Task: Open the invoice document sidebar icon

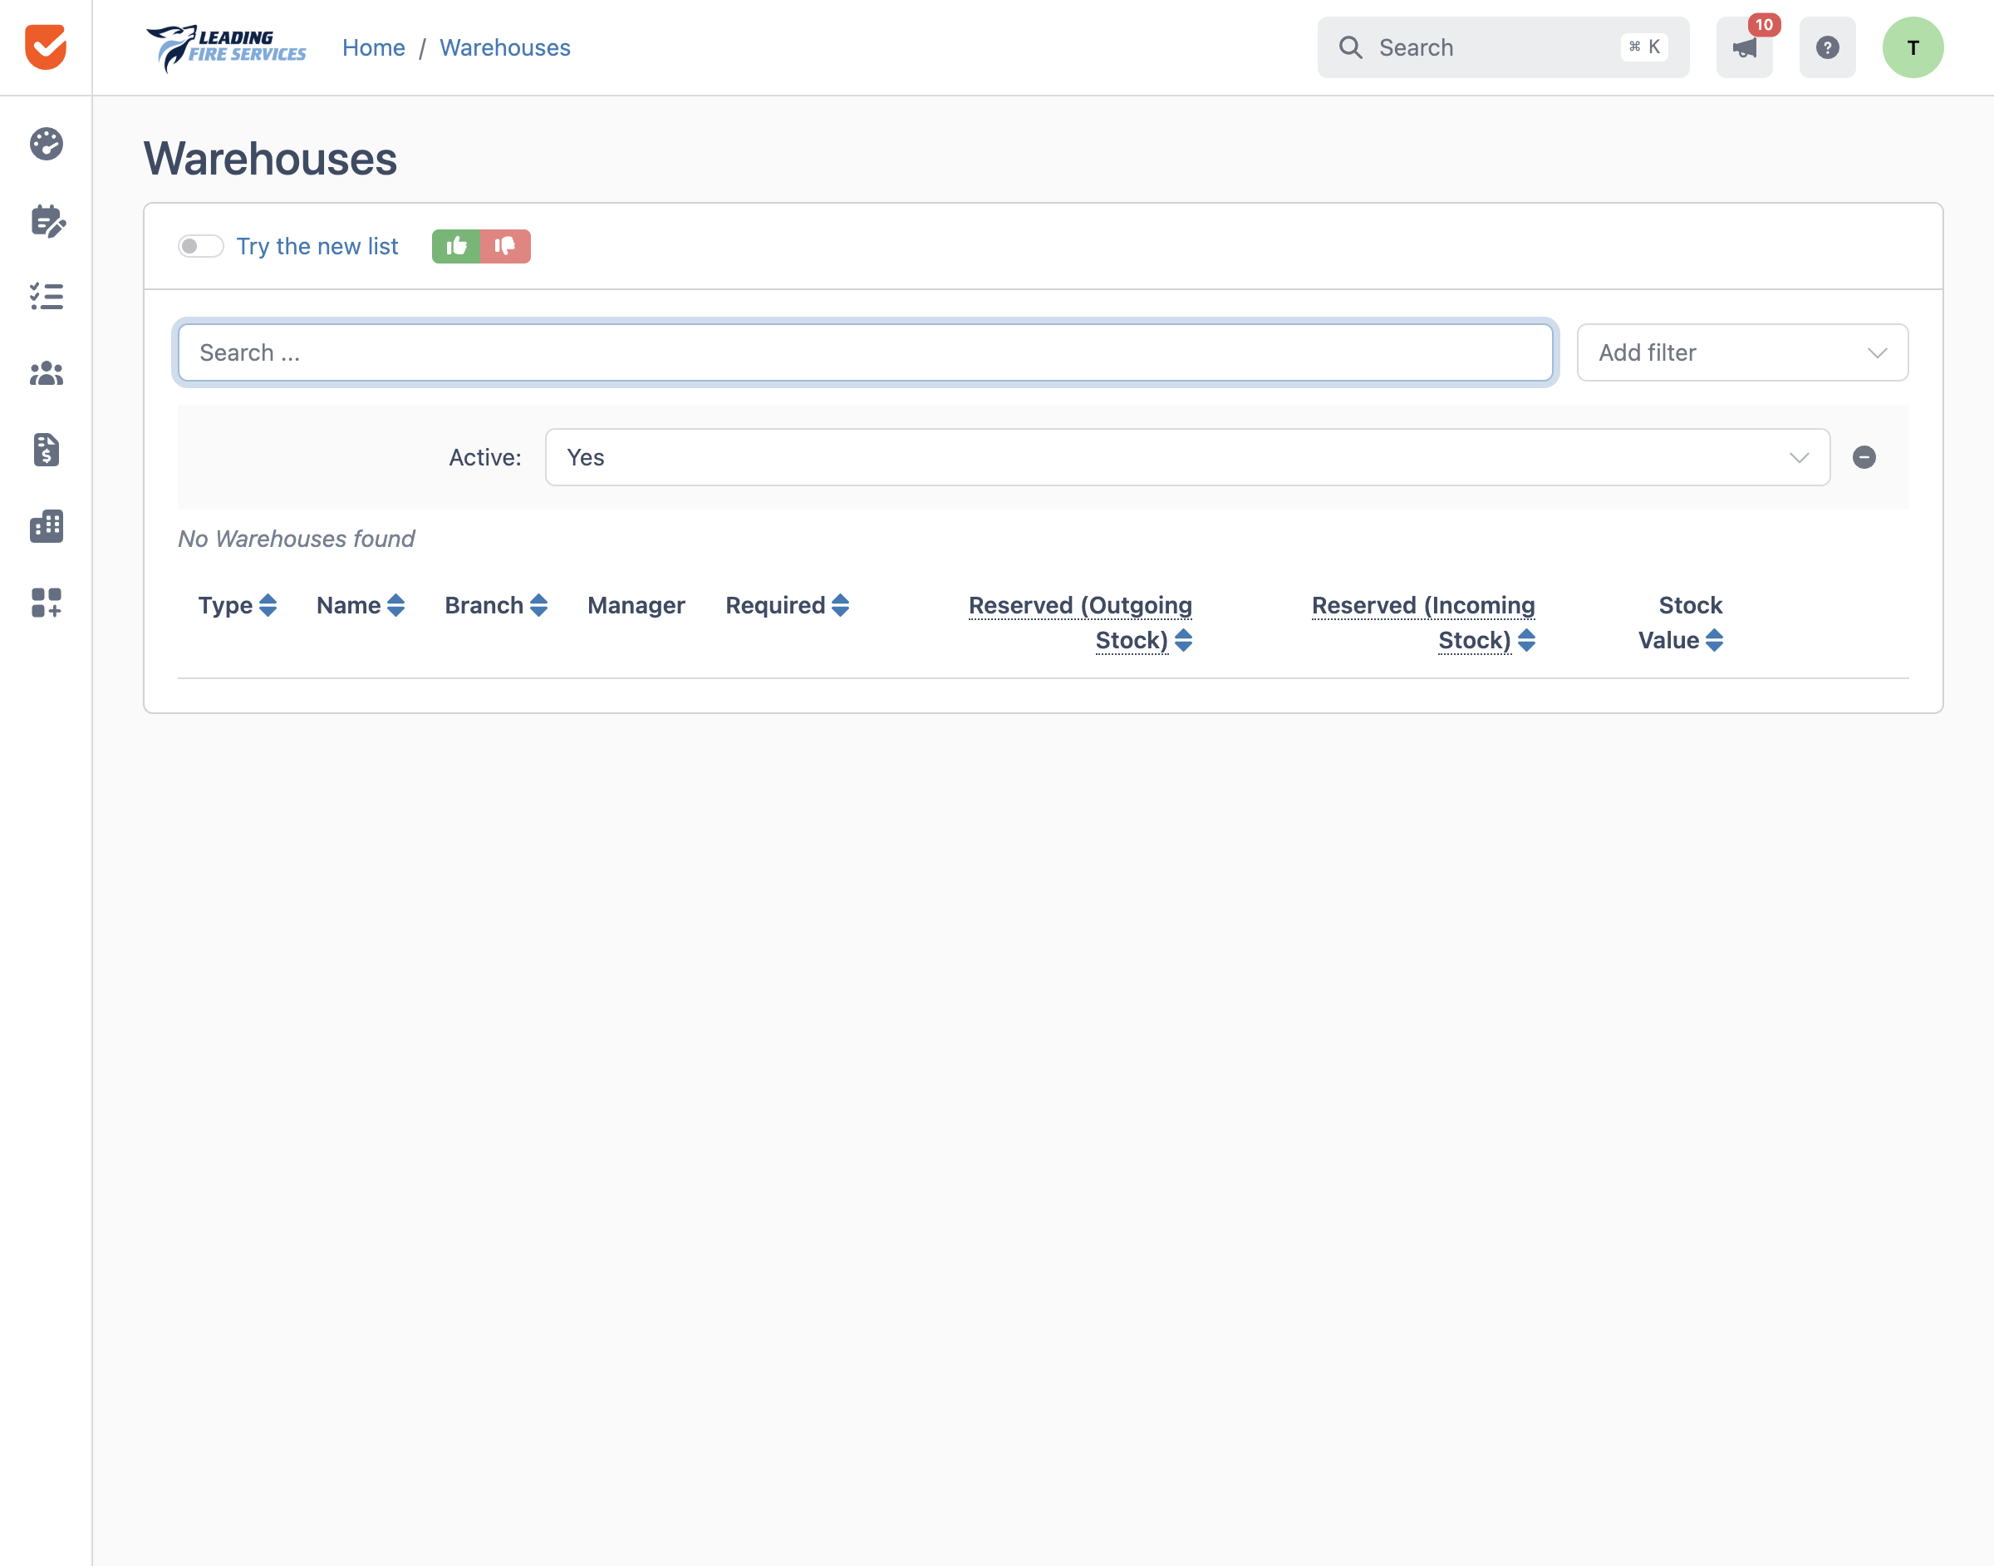Action: (46, 451)
